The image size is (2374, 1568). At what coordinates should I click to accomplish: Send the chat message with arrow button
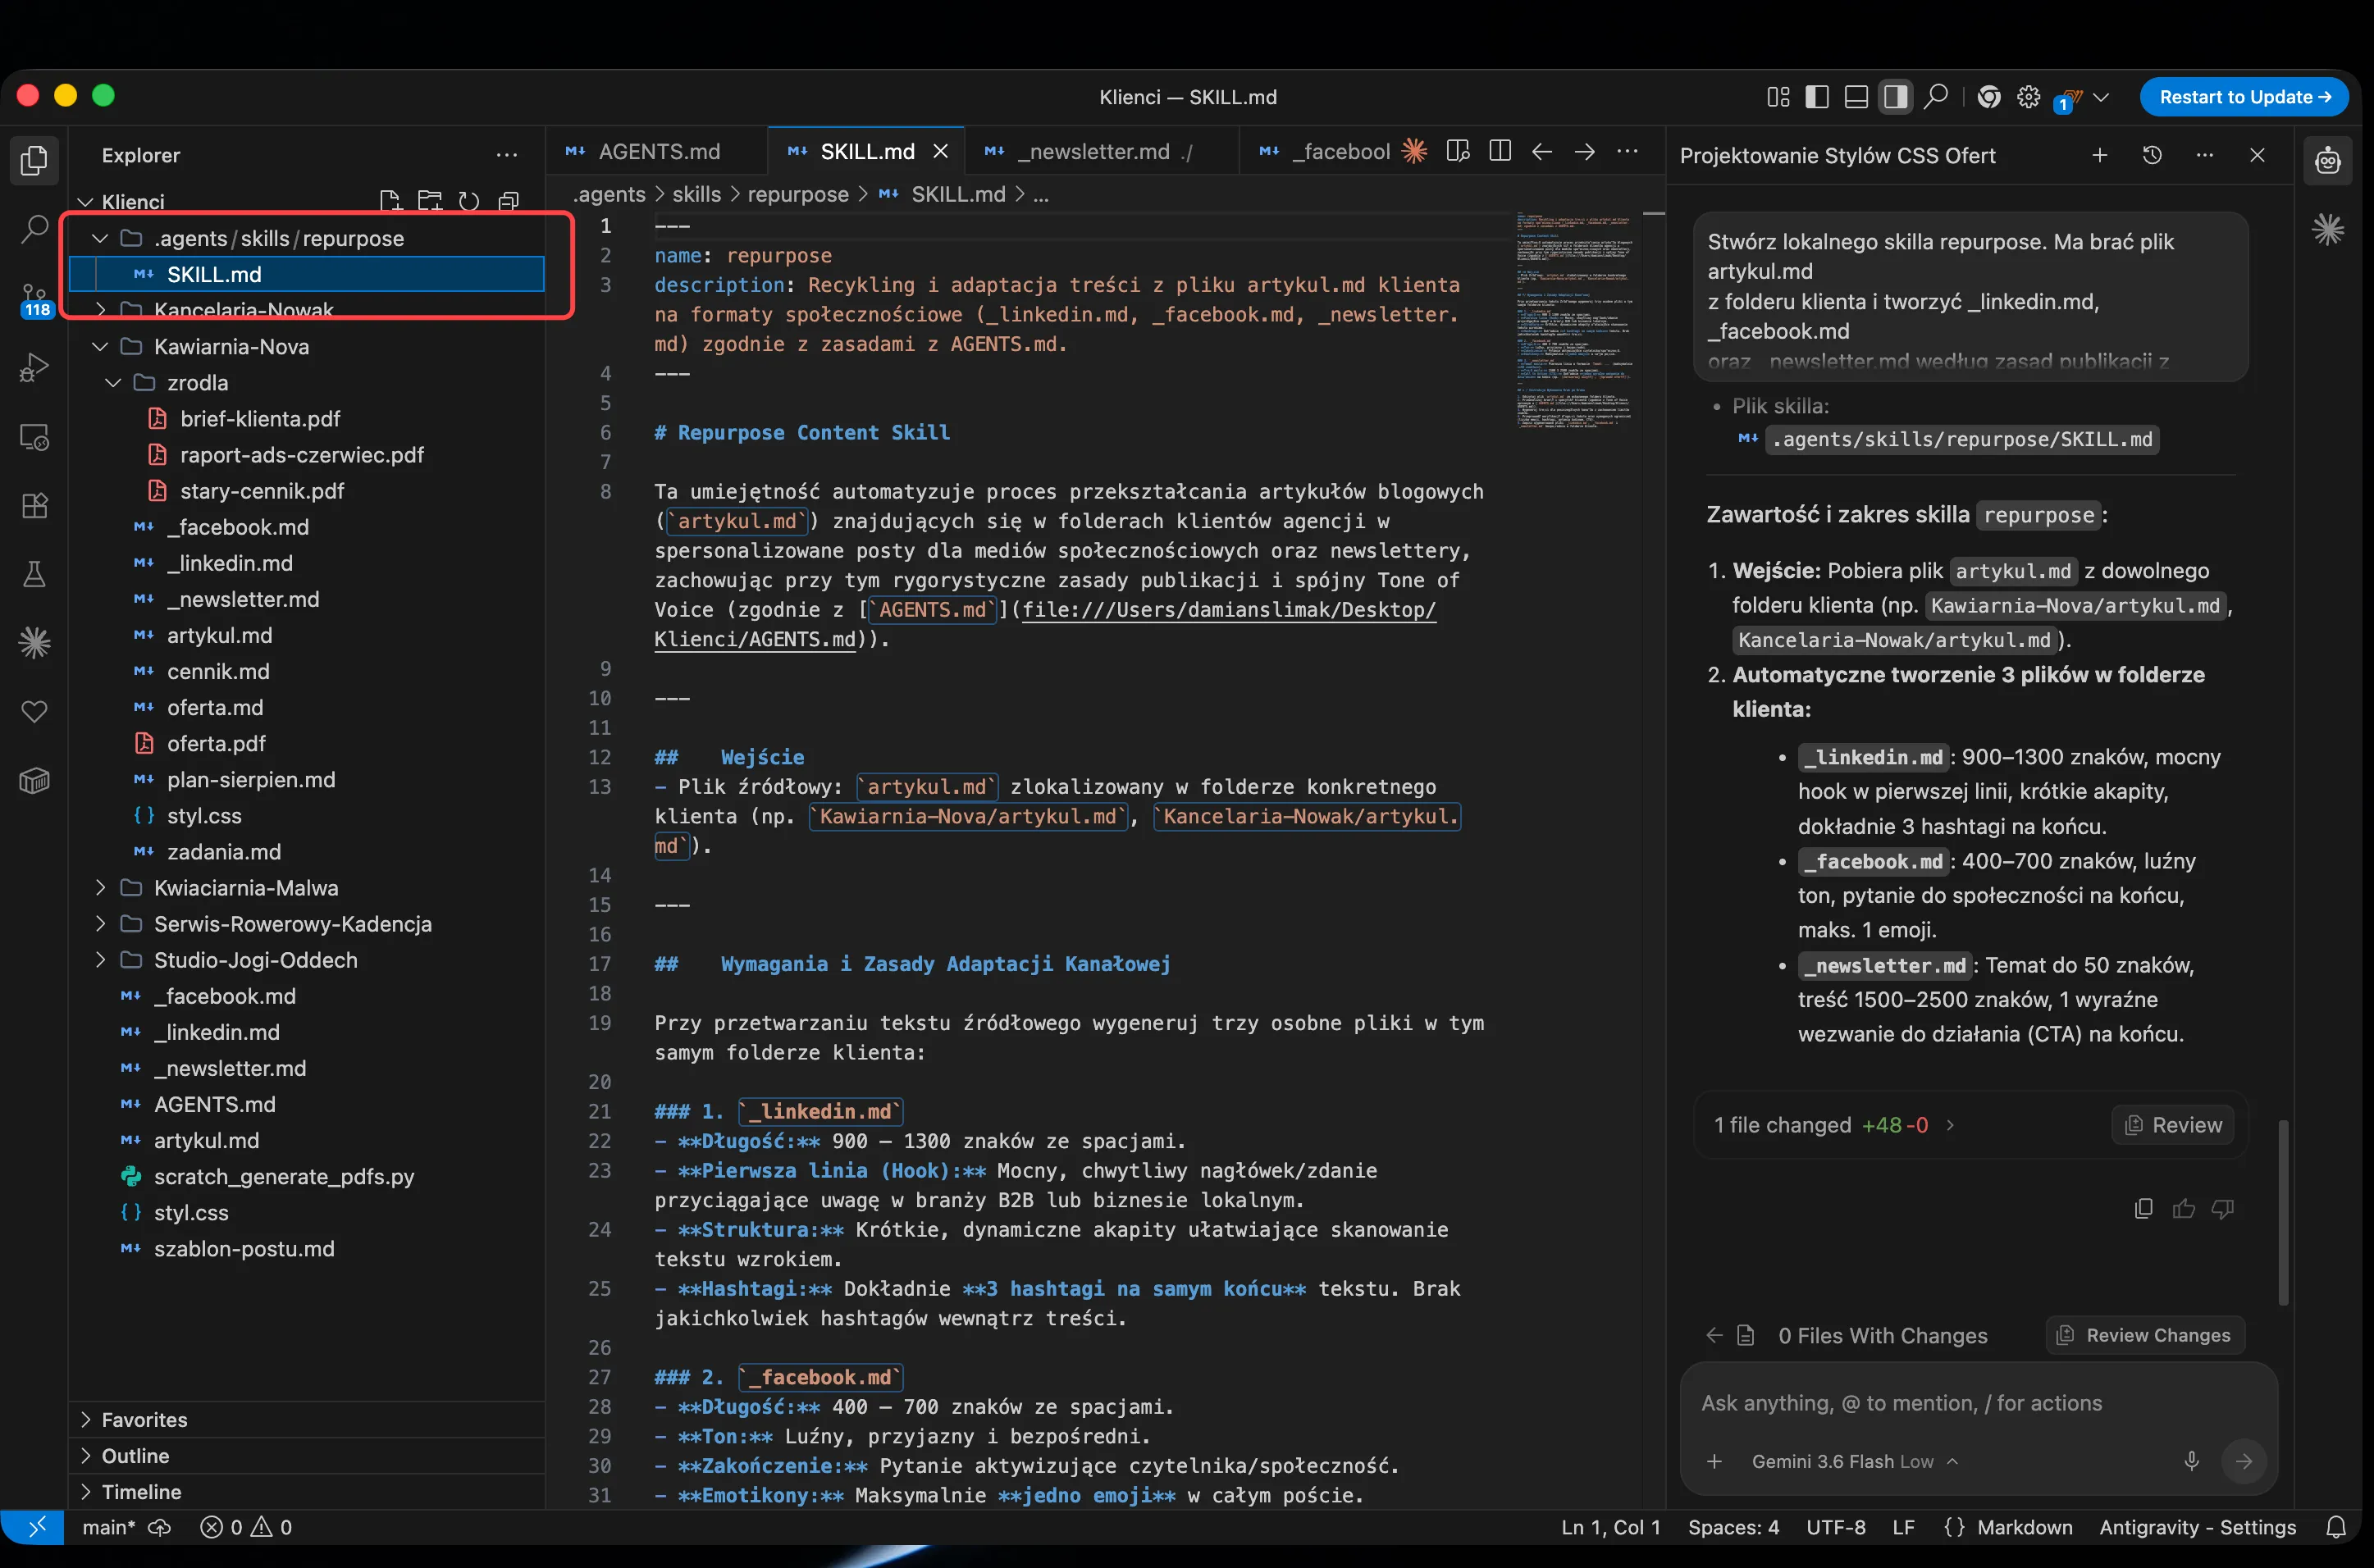tap(2244, 1461)
